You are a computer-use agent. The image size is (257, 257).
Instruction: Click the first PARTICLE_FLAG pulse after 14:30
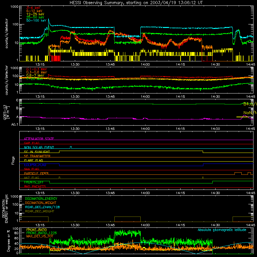coord(238,173)
